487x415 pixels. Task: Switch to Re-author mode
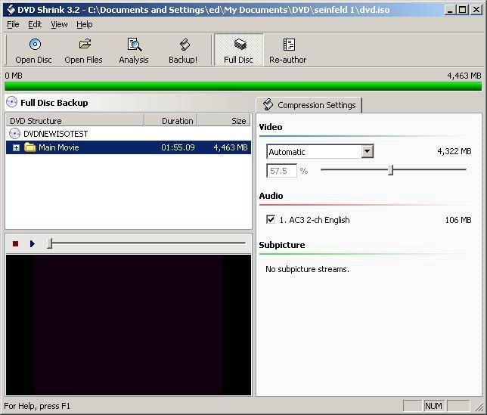click(288, 51)
